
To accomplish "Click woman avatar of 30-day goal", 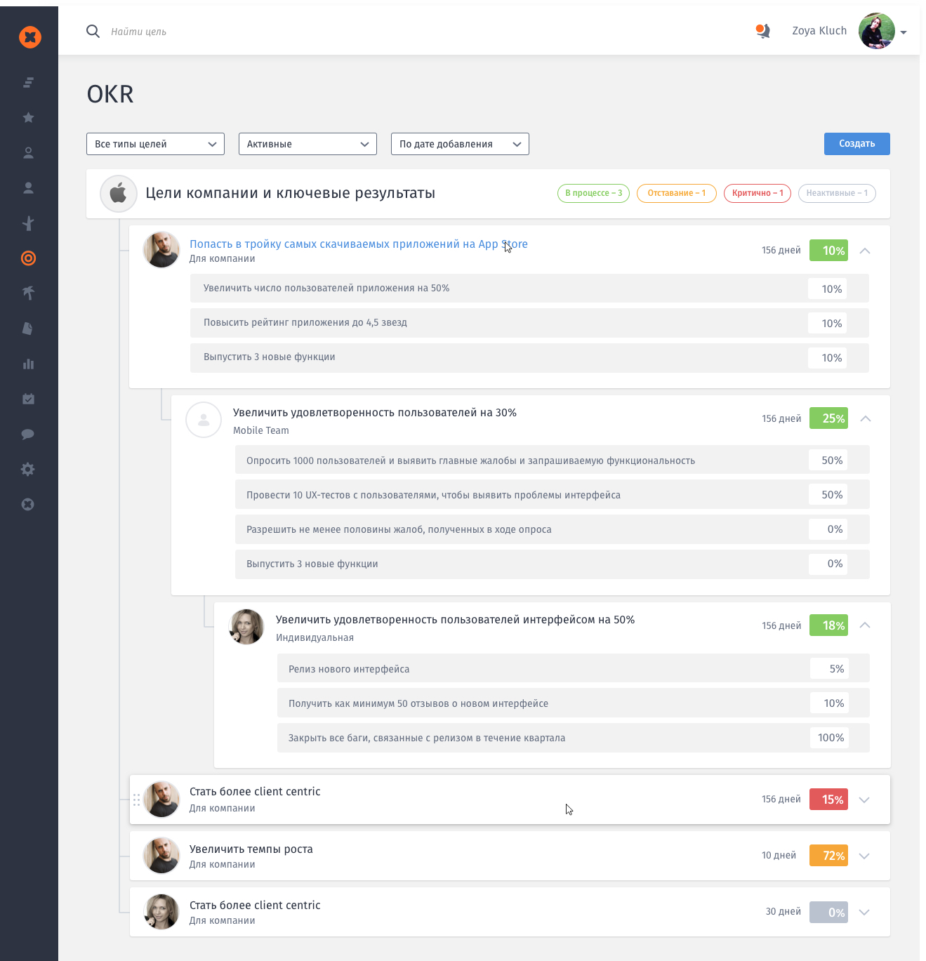I will point(161,912).
